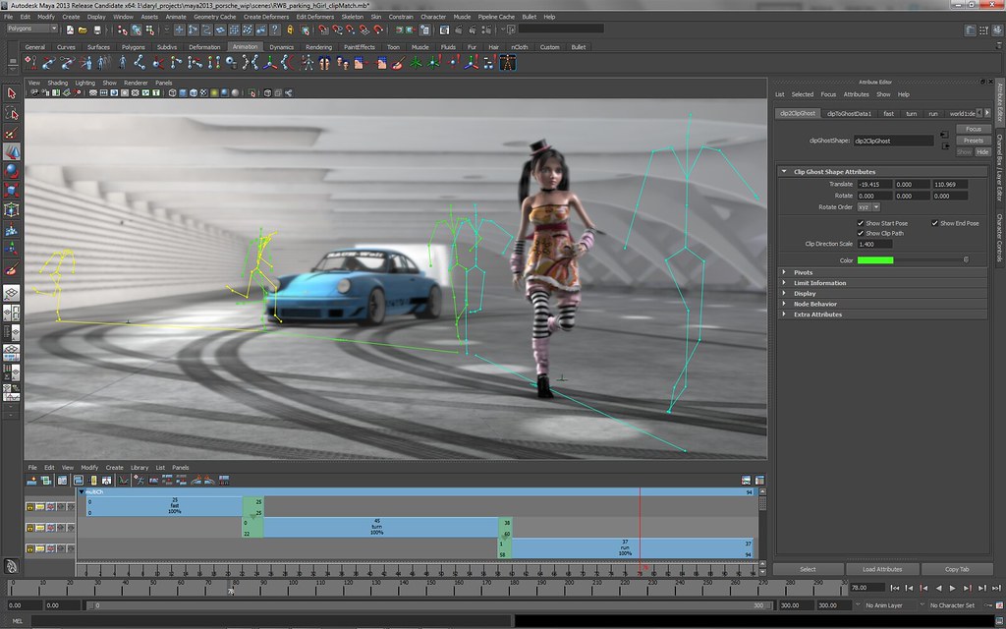Select the Paint Selection tool
Viewport: 1006px width, 629px height.
[12, 129]
